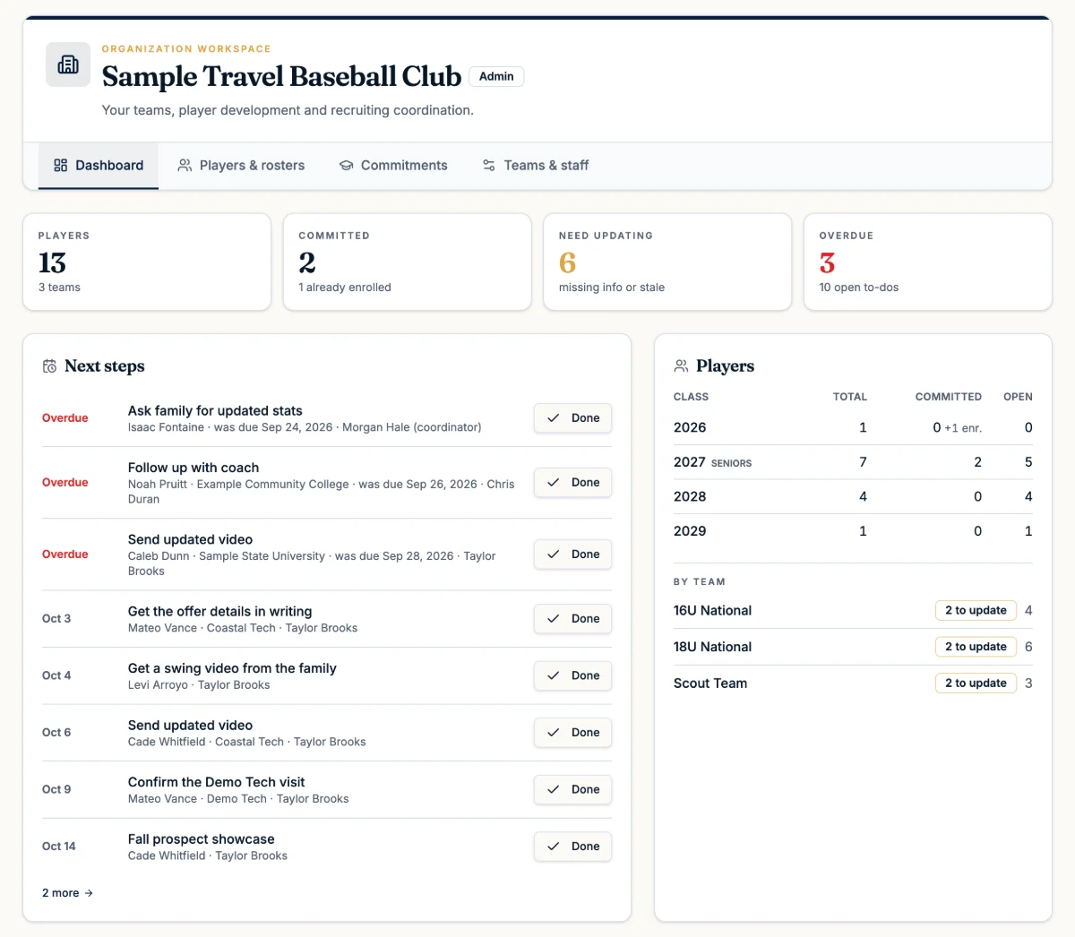The width and height of the screenshot is (1075, 937).
Task: Click the Commitments graduation cap icon
Action: (x=346, y=165)
